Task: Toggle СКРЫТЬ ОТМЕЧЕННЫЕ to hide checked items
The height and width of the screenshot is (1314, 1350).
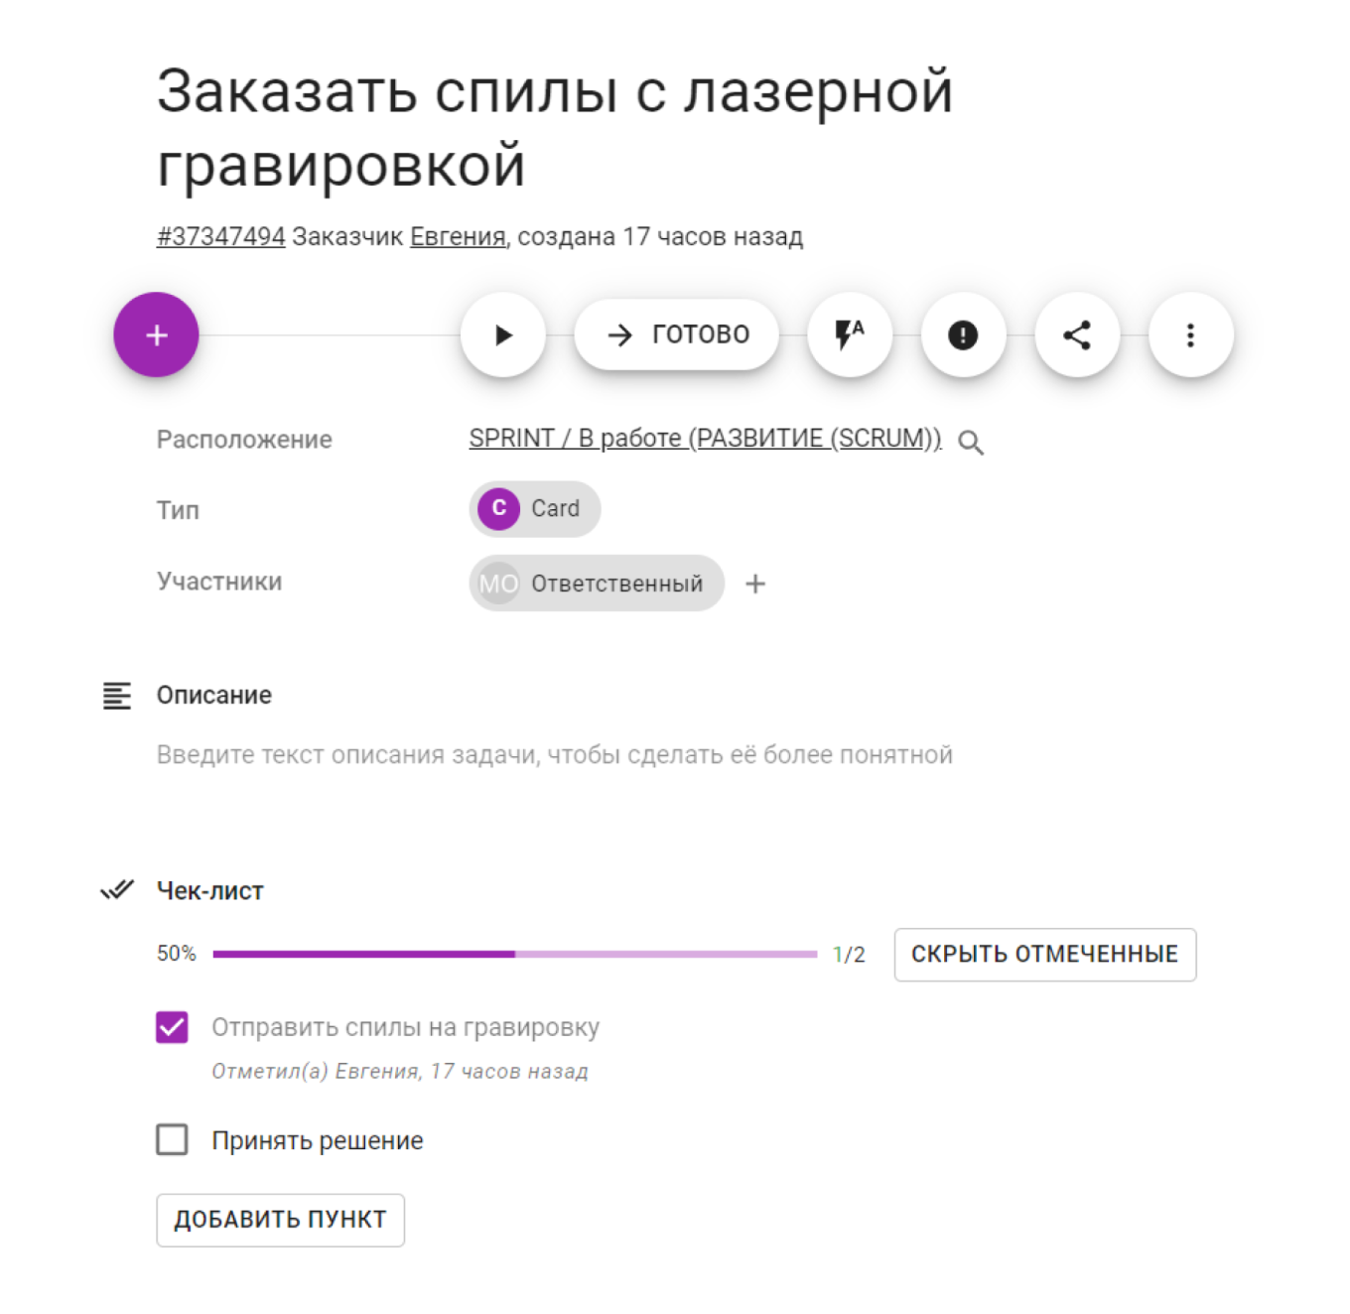Action: pyautogui.click(x=1044, y=954)
